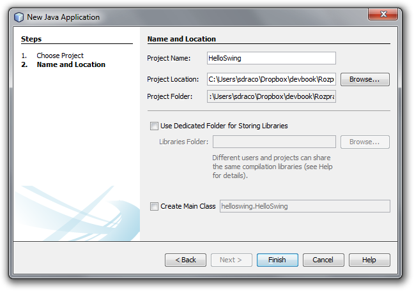Select the Name and Location step in Steps

click(x=71, y=64)
